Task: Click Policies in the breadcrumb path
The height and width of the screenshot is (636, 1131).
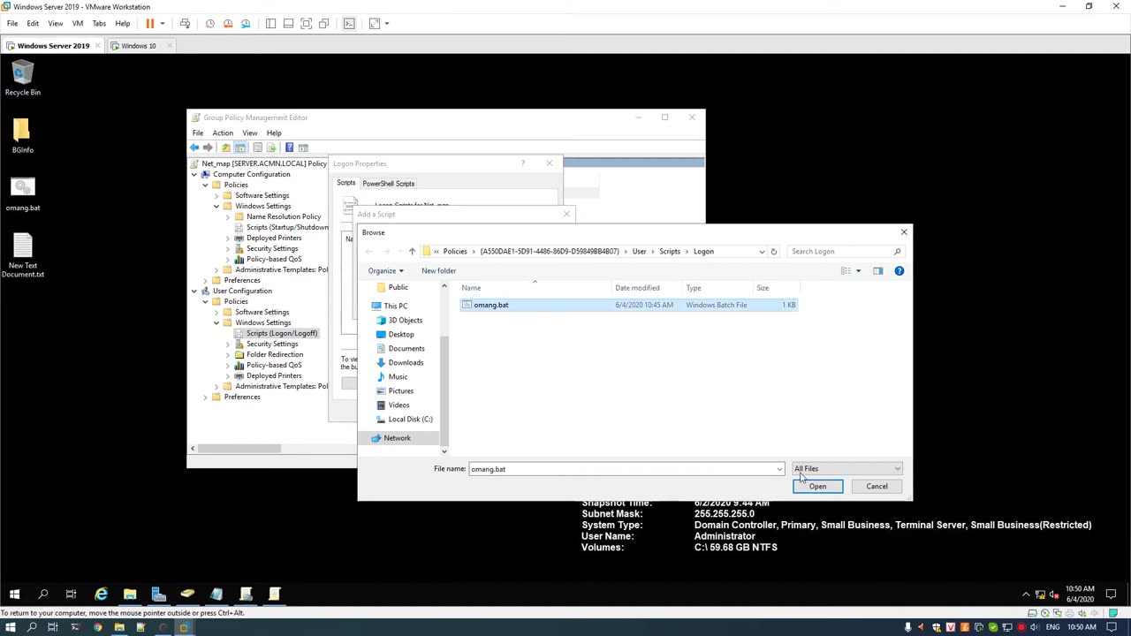Action: [455, 252]
